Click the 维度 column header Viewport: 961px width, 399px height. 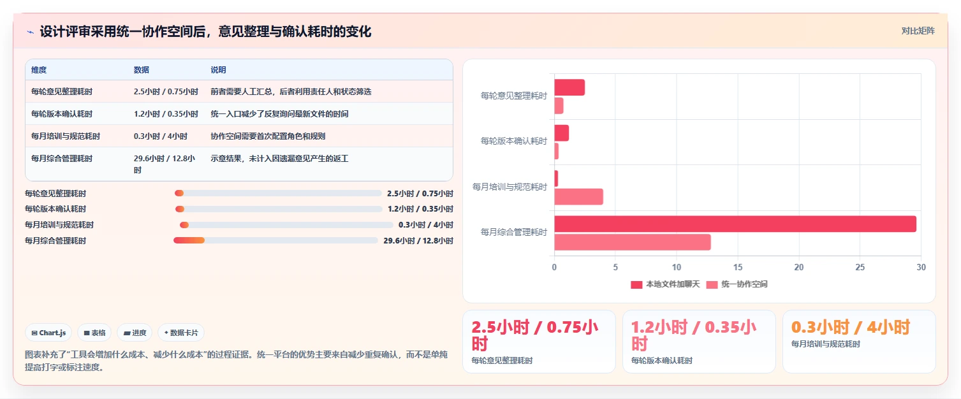(x=39, y=70)
